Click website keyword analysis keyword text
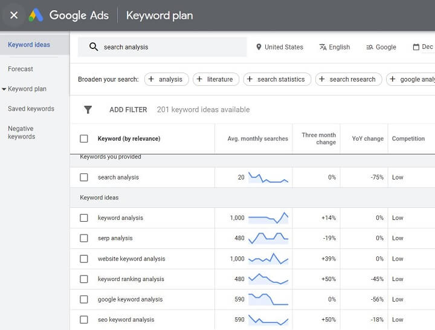 (x=132, y=259)
